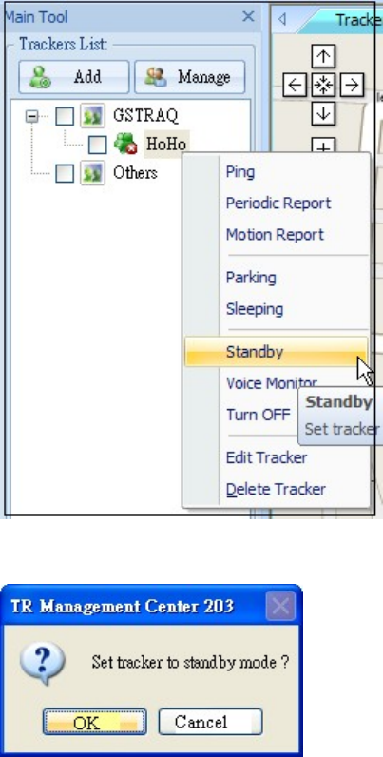Collapse the GSTRAQ tree node
The image size is (383, 757).
[x=31, y=116]
